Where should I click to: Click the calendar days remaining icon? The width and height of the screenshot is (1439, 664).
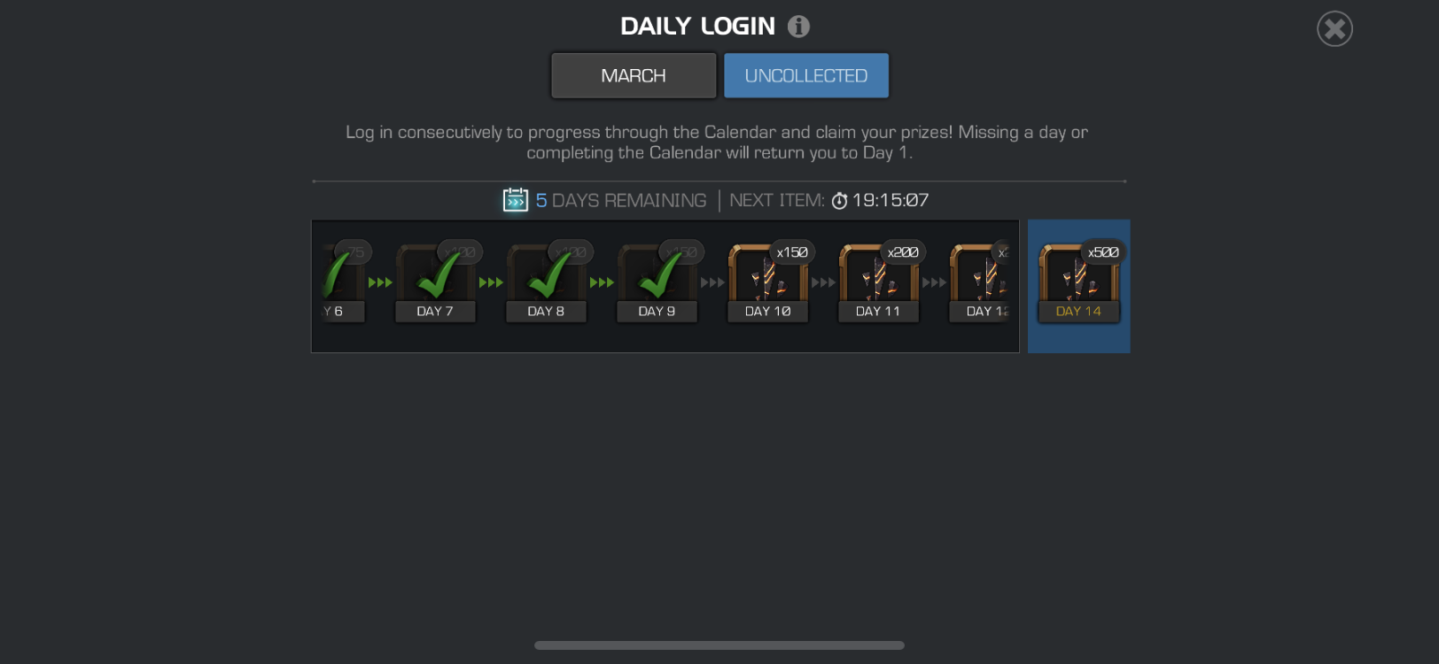[x=516, y=200]
